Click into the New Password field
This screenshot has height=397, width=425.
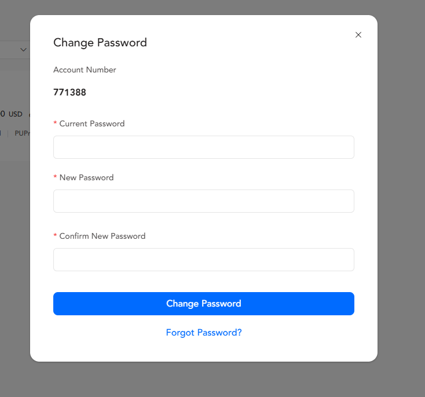click(x=203, y=201)
